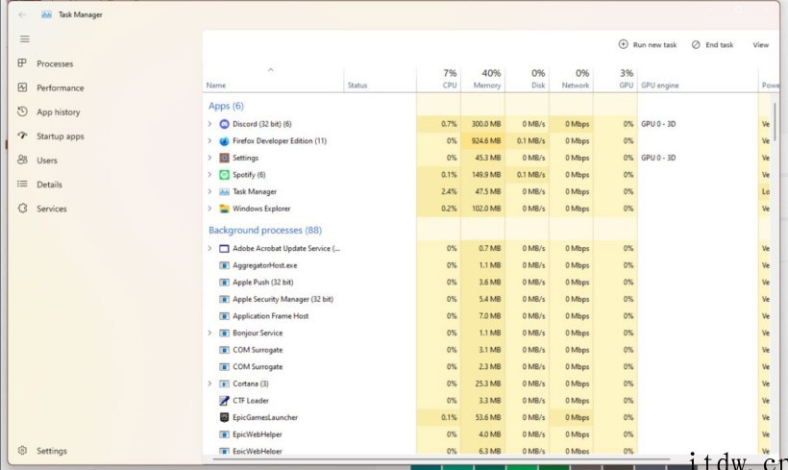The width and height of the screenshot is (788, 470).
Task: Click the Run new task button
Action: tap(648, 45)
